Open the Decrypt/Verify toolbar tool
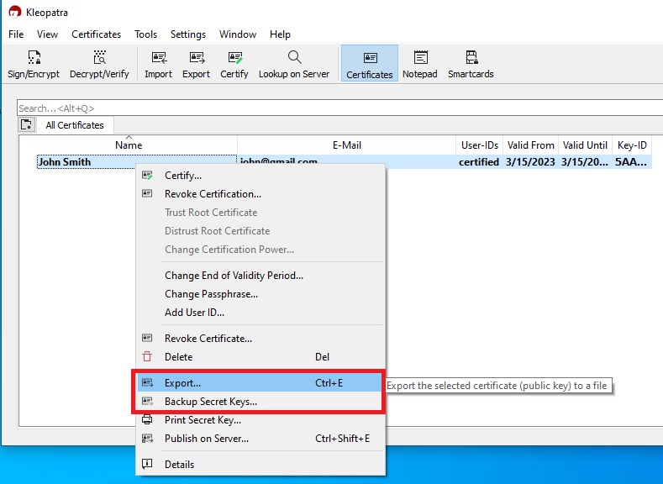 (99, 64)
